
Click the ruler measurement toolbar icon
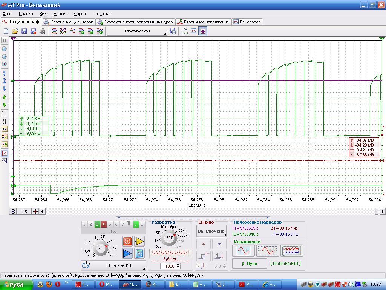[x=185, y=31]
